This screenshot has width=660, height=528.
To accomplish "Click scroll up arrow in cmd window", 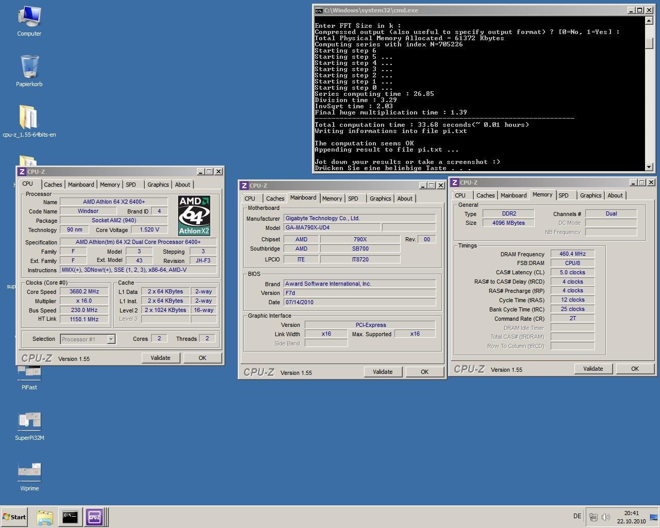I will [x=649, y=21].
